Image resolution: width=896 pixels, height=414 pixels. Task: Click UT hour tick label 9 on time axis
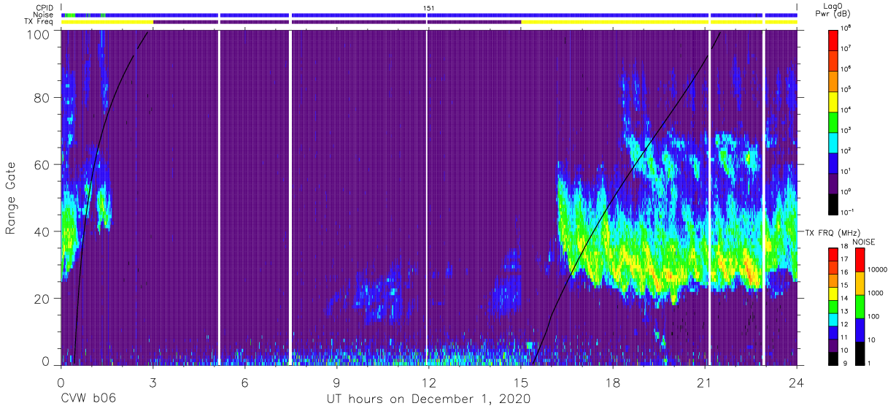(336, 381)
